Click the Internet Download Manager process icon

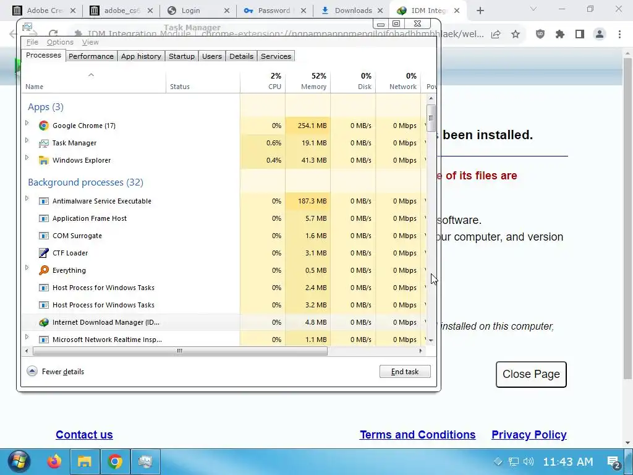pos(44,322)
